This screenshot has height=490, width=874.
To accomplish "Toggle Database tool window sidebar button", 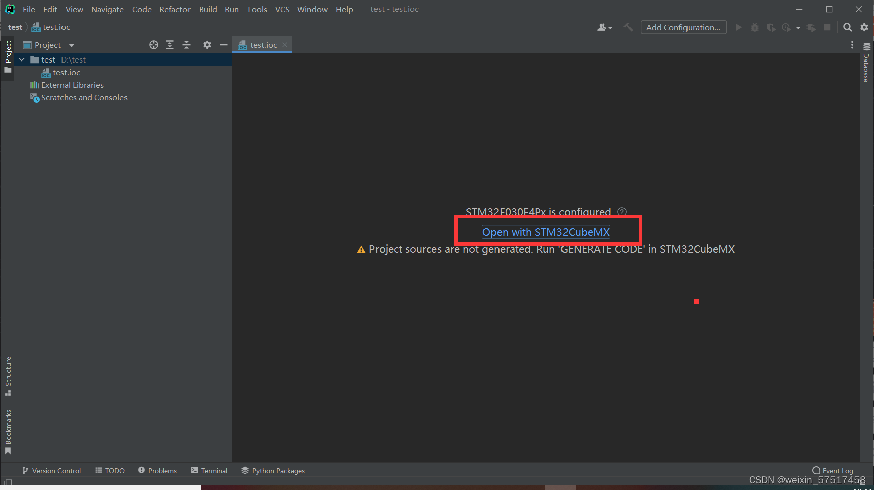I will coord(866,63).
